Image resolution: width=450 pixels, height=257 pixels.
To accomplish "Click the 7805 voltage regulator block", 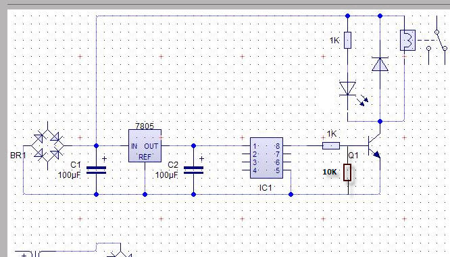I will click(145, 146).
